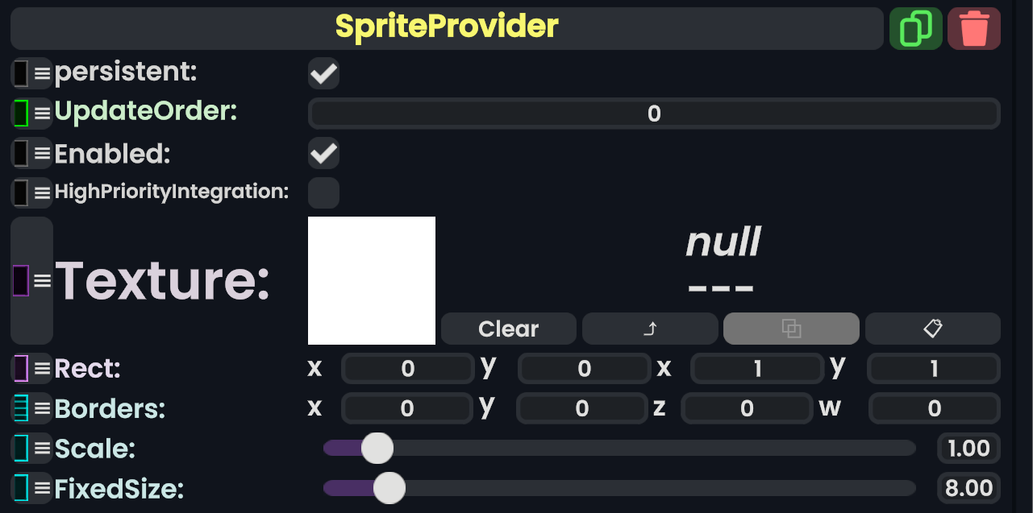Image resolution: width=1033 pixels, height=513 pixels.
Task: Click the Rect first x value field
Action: [408, 369]
